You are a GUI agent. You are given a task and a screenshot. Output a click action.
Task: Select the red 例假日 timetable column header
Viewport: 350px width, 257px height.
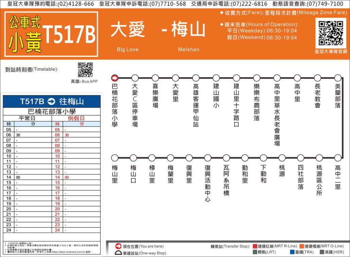[76, 118]
